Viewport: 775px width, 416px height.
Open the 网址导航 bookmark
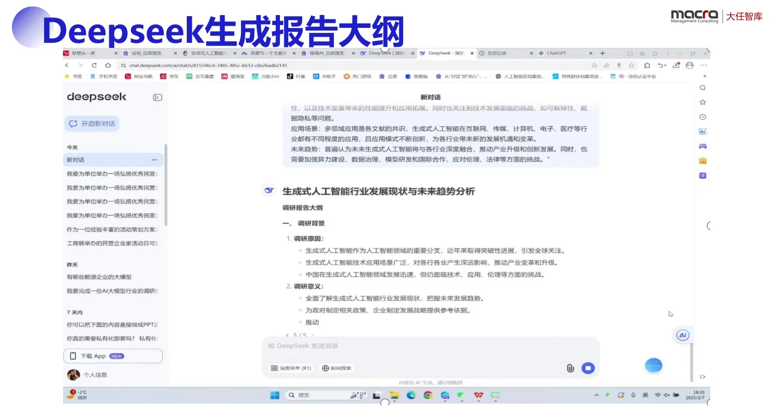pos(139,76)
